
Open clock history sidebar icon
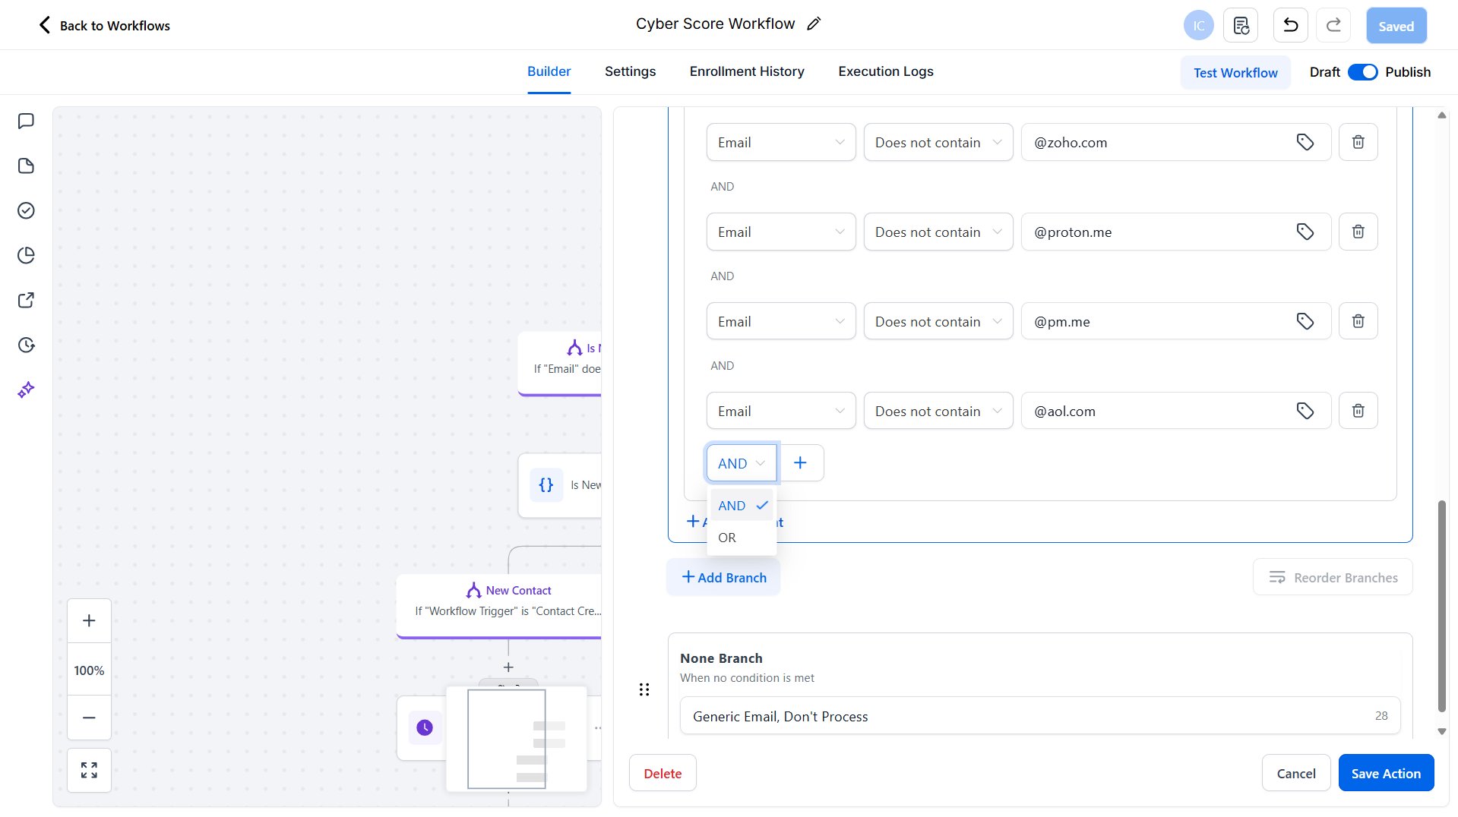[26, 345]
